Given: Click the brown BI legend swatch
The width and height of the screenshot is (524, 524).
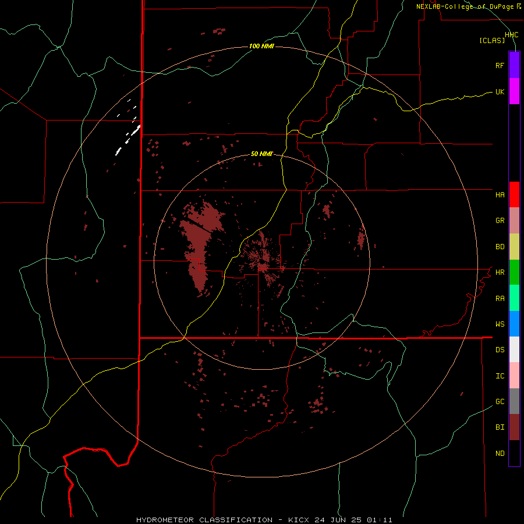Looking at the screenshot, I should [514, 427].
